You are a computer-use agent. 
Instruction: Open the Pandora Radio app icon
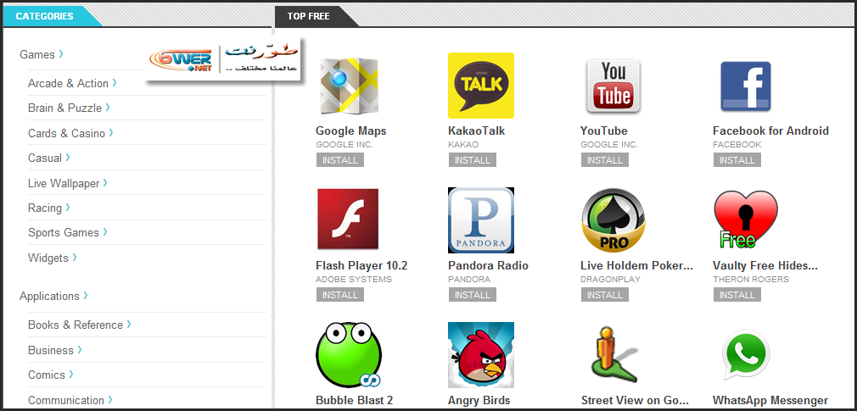tap(481, 220)
